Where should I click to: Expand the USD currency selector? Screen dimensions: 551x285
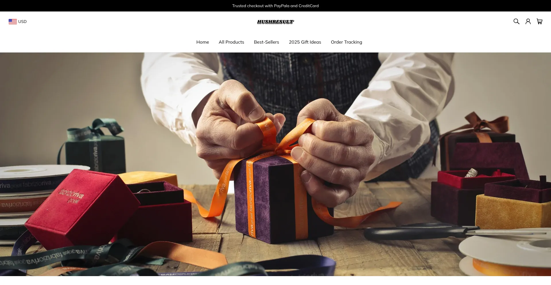[18, 22]
